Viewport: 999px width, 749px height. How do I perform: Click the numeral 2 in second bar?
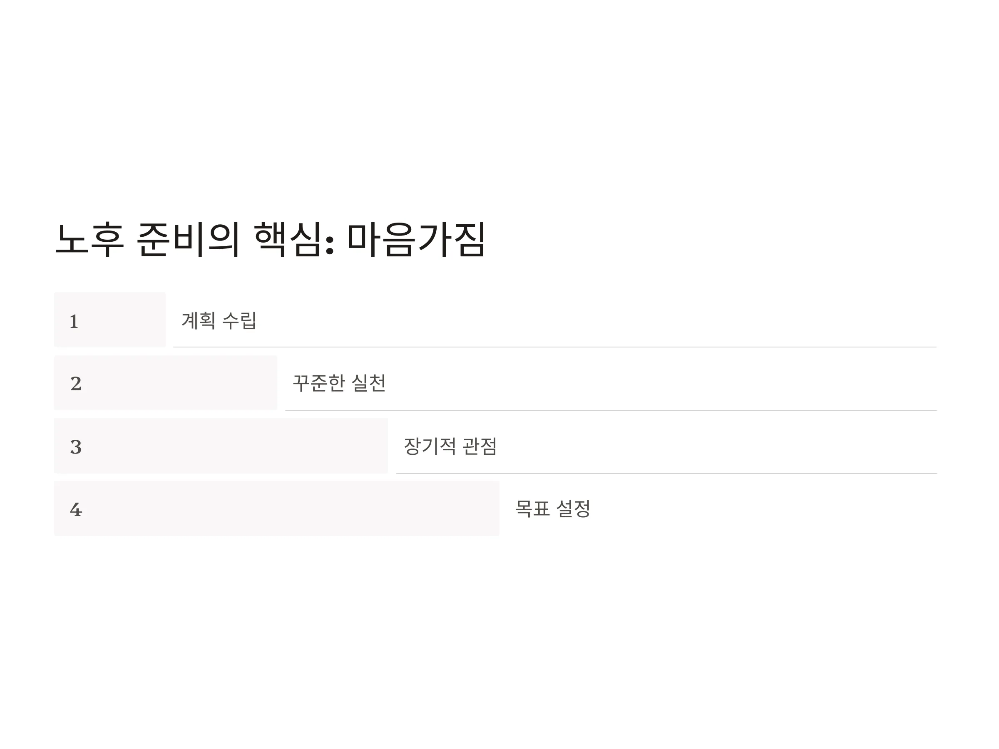pyautogui.click(x=76, y=384)
